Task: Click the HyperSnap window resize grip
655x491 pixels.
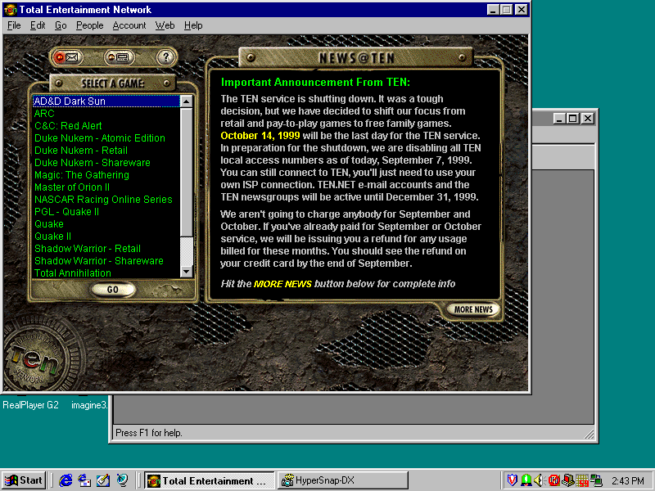Action: click(589, 435)
